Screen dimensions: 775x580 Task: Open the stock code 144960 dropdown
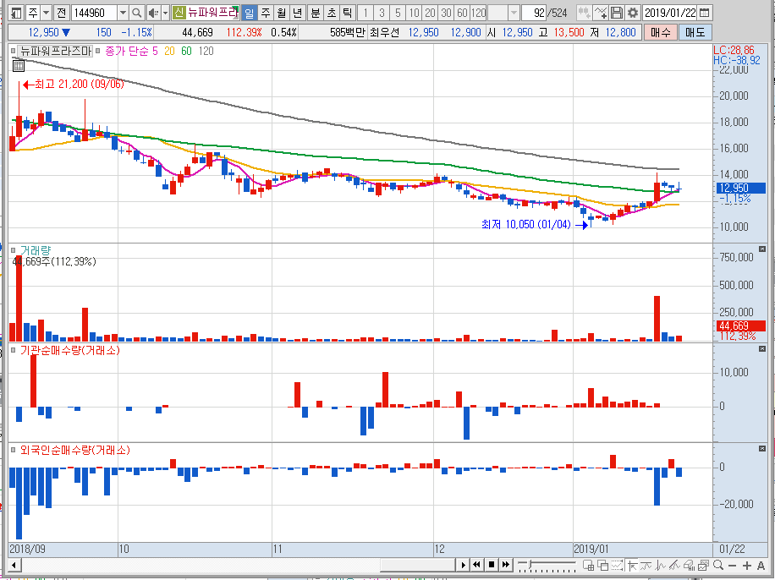point(123,13)
